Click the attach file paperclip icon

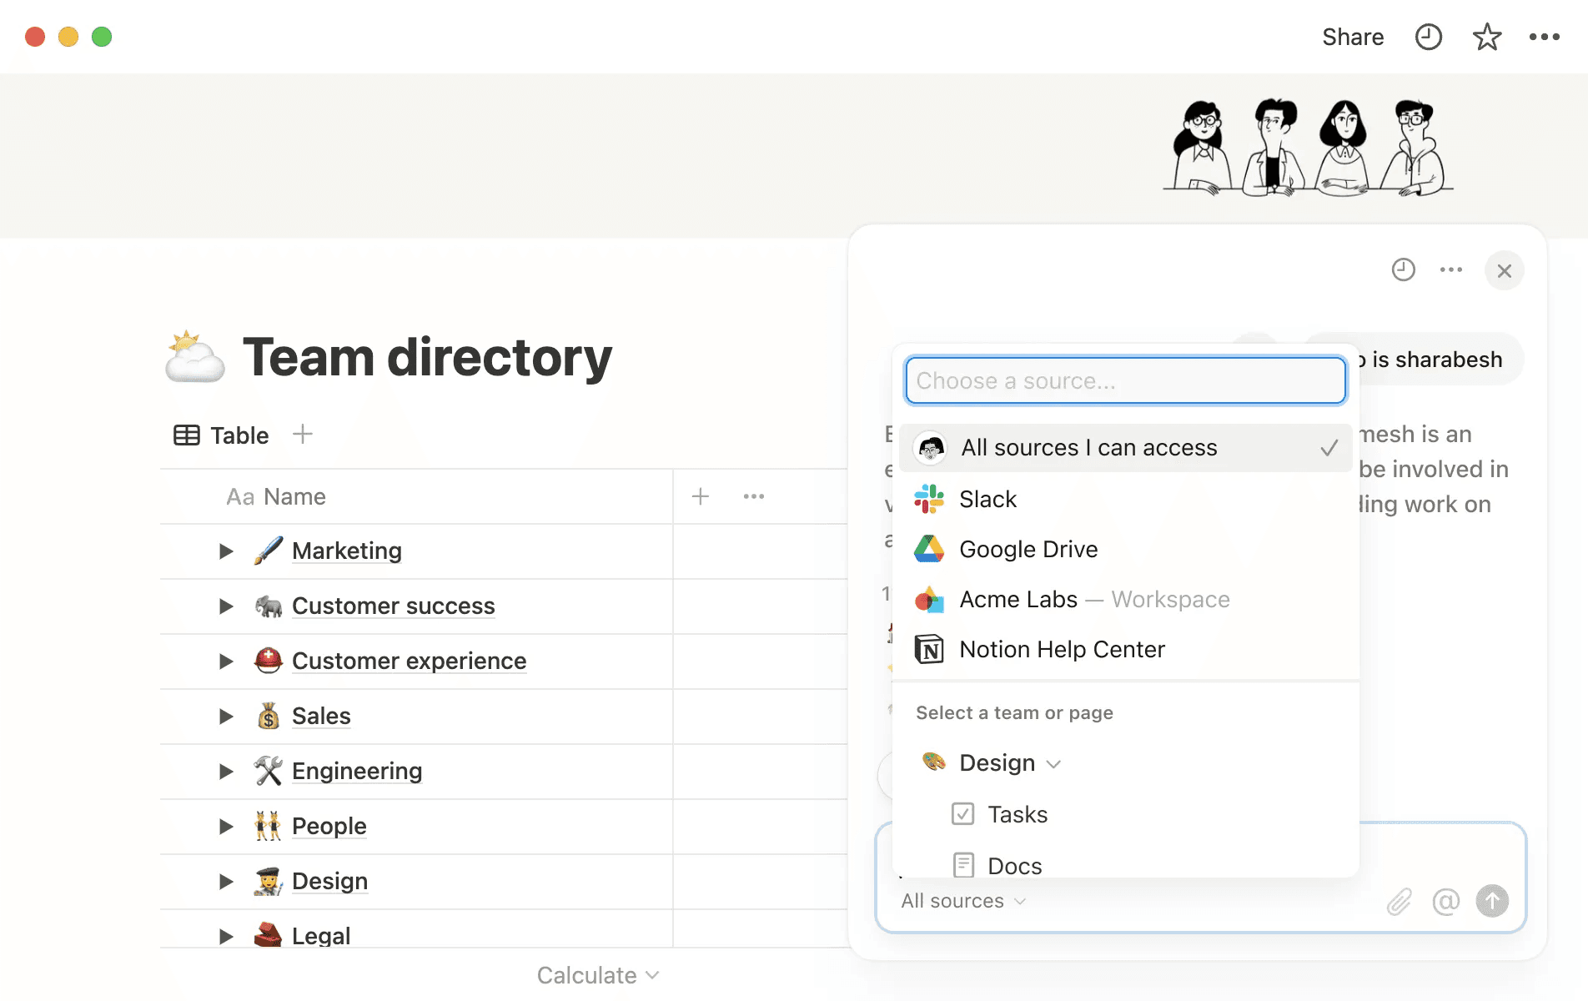1399,901
